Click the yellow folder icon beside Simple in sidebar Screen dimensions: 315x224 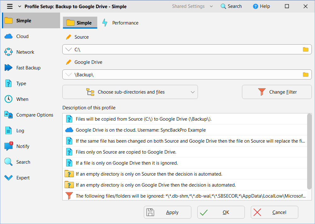point(8,20)
